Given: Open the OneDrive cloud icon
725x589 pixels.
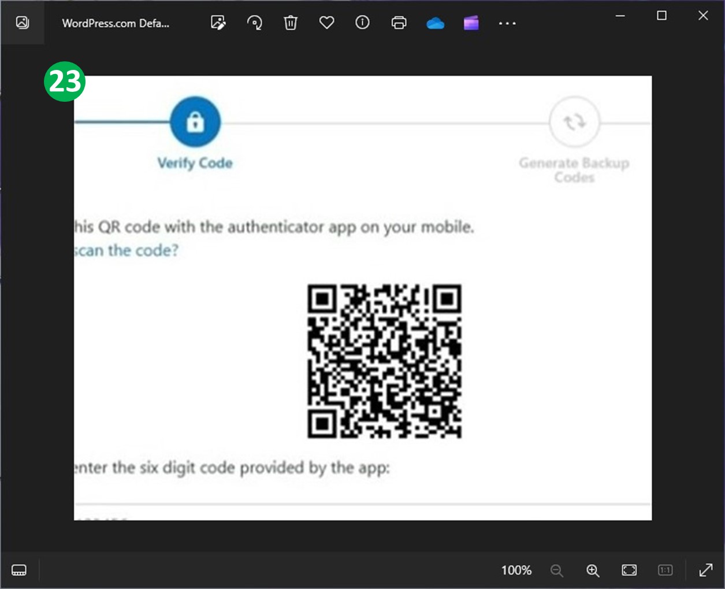Looking at the screenshot, I should (x=435, y=23).
